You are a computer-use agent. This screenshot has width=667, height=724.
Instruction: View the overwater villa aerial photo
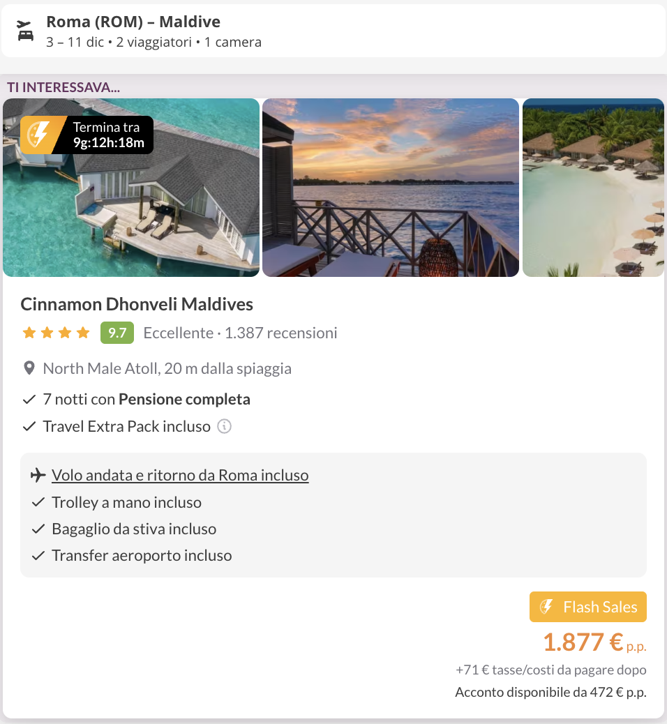[131, 209]
